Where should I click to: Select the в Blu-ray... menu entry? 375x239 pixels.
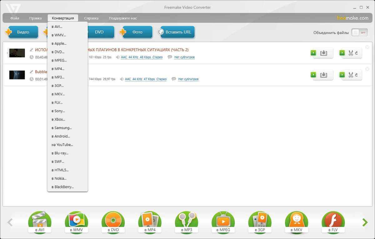[67, 153]
